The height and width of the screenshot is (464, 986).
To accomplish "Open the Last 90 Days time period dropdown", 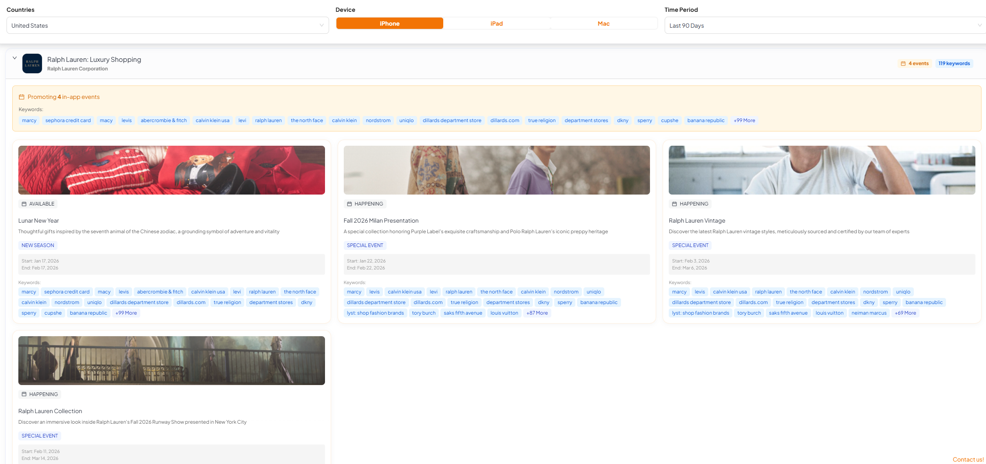I will click(825, 25).
